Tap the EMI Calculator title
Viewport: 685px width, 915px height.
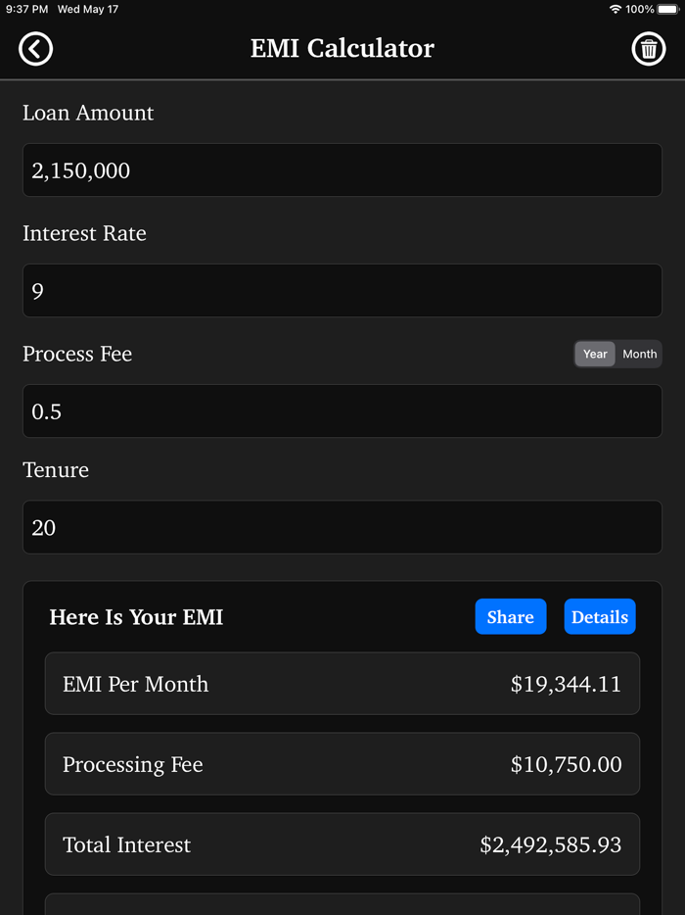(342, 48)
